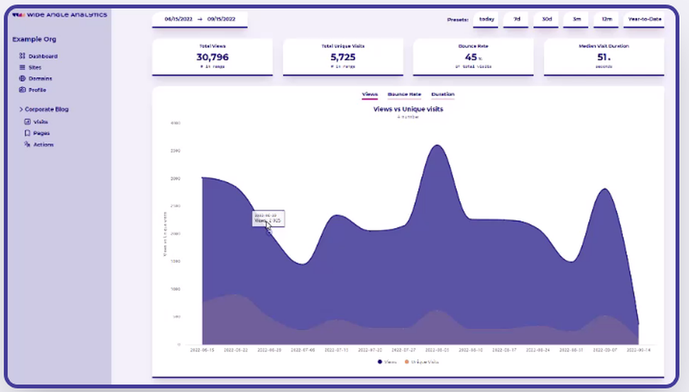Image resolution: width=689 pixels, height=392 pixels.
Task: Select the 7d preset
Action: click(x=517, y=19)
